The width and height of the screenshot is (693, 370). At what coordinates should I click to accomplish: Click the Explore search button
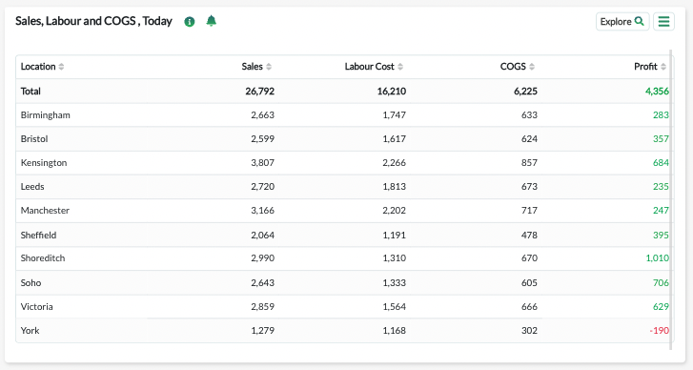coord(622,21)
